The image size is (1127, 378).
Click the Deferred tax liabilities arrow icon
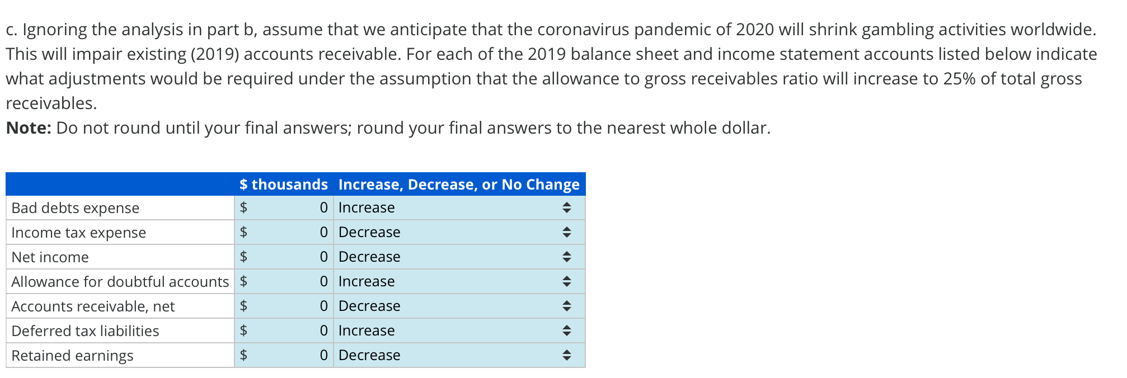(566, 330)
